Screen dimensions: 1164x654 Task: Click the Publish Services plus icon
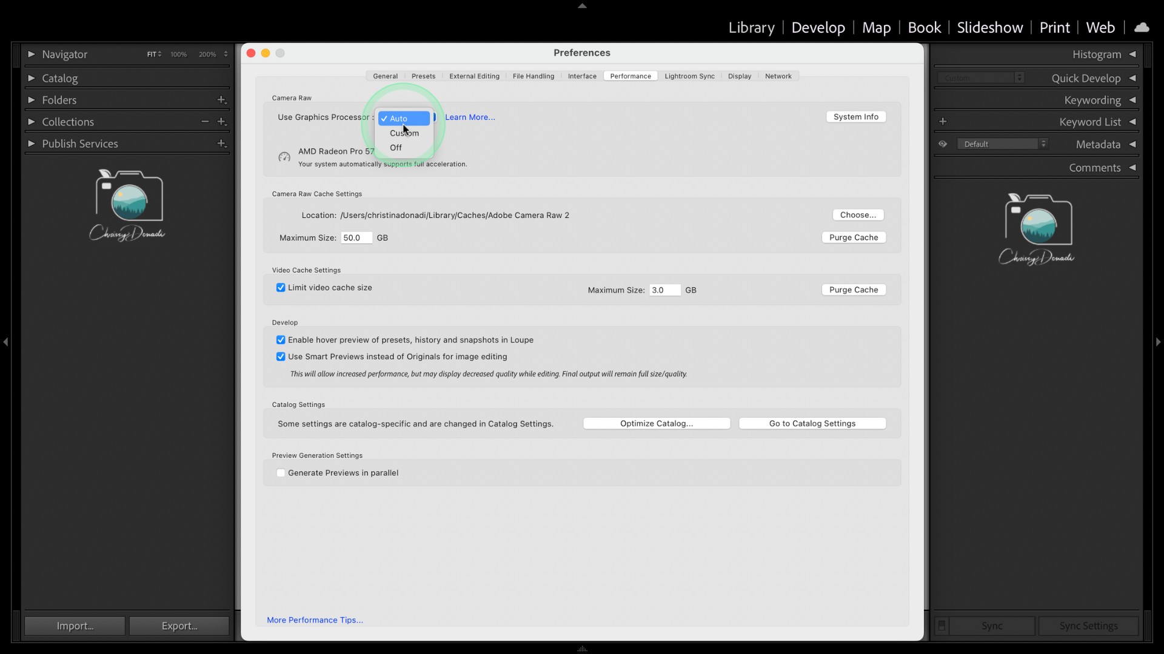[222, 144]
